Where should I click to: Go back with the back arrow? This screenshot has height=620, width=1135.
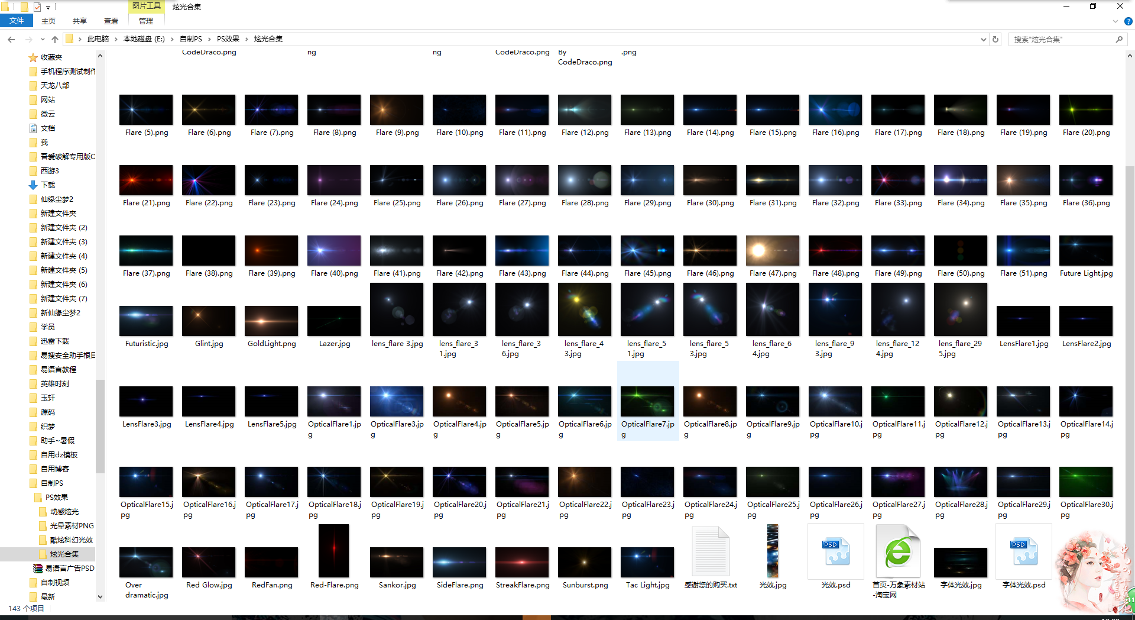pos(11,39)
